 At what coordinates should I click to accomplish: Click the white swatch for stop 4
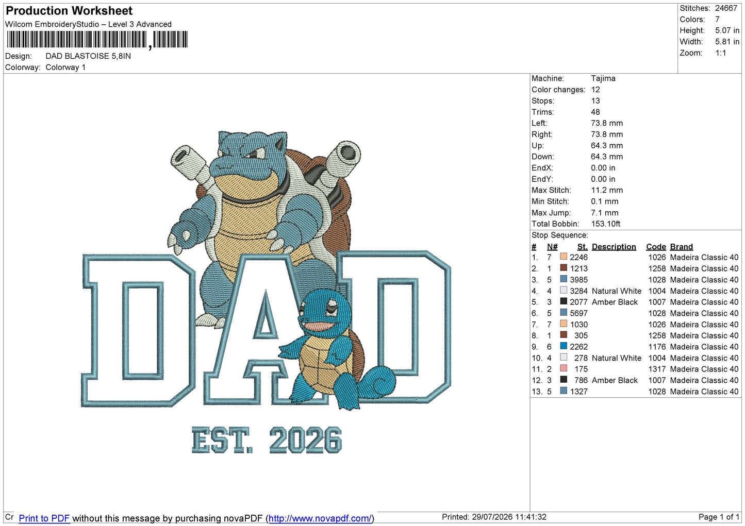tap(564, 290)
